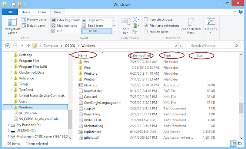This screenshot has height=149, width=246.
Task: Click Properties icon in quick access toolbar
Action: pyautogui.click(x=14, y=4)
